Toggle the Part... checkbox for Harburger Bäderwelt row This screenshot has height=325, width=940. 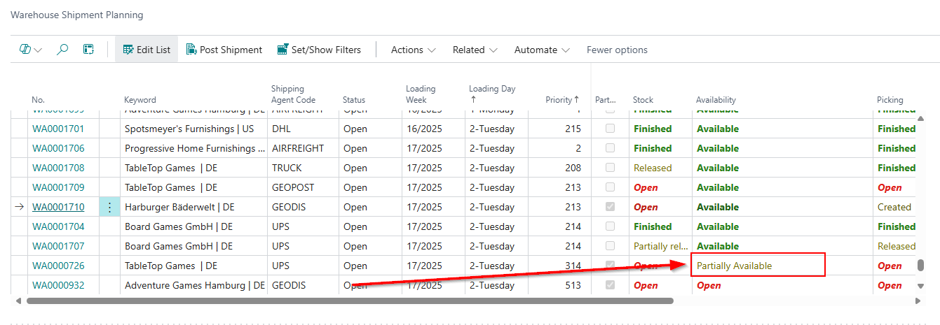(x=610, y=207)
